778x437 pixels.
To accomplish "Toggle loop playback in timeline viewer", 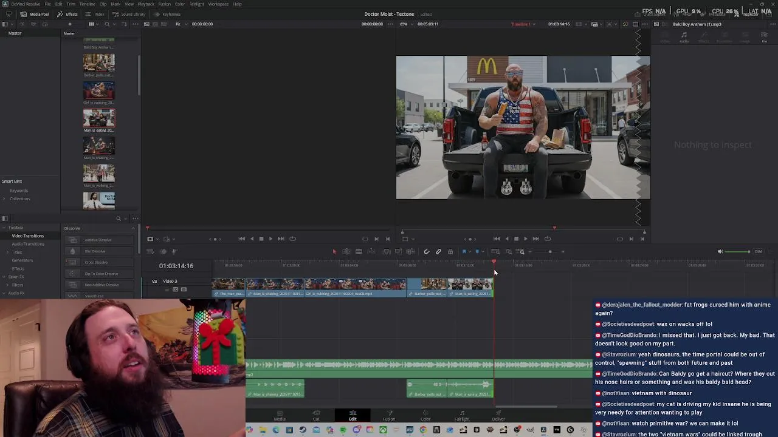I will (x=548, y=239).
